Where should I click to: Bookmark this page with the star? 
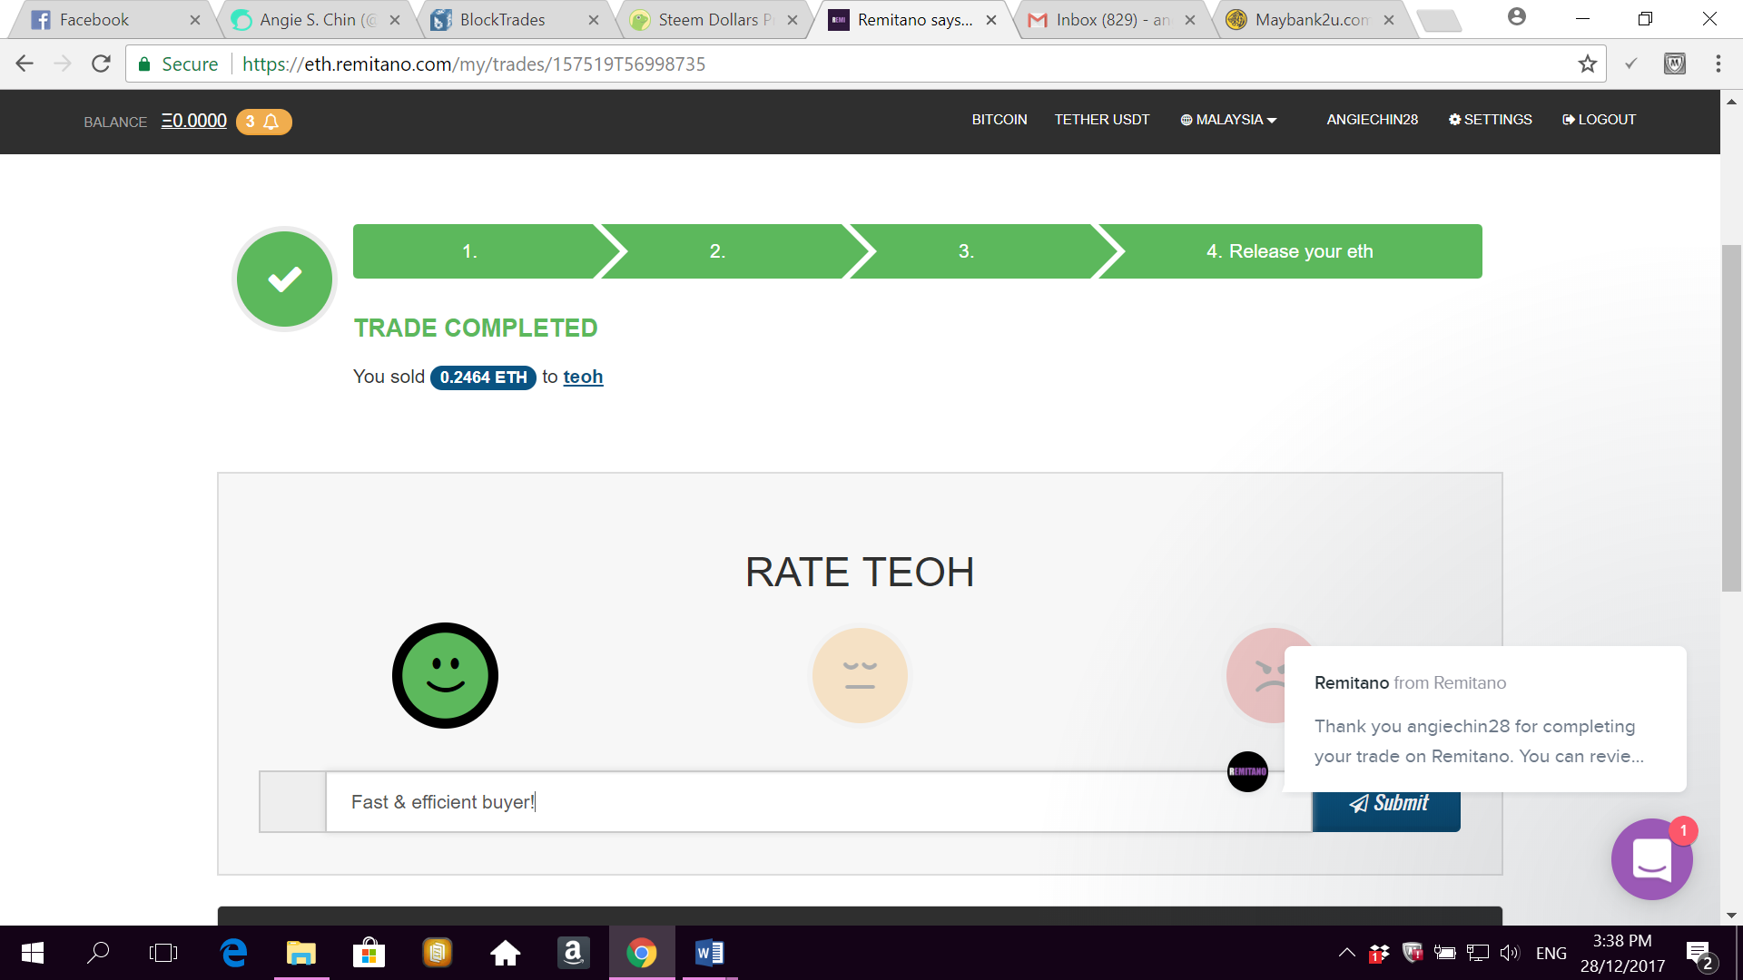pos(1587,64)
